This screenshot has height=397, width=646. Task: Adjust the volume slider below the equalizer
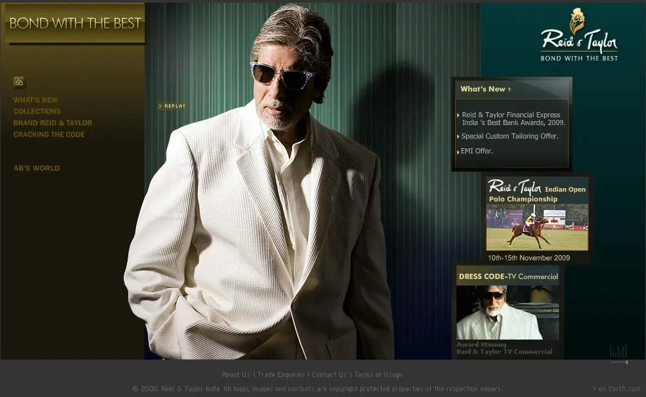coord(619,362)
